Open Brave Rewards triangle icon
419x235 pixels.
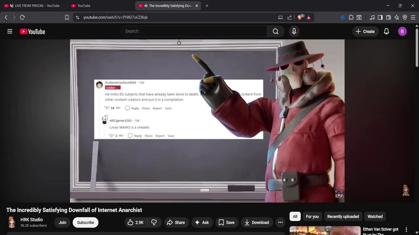[309, 17]
